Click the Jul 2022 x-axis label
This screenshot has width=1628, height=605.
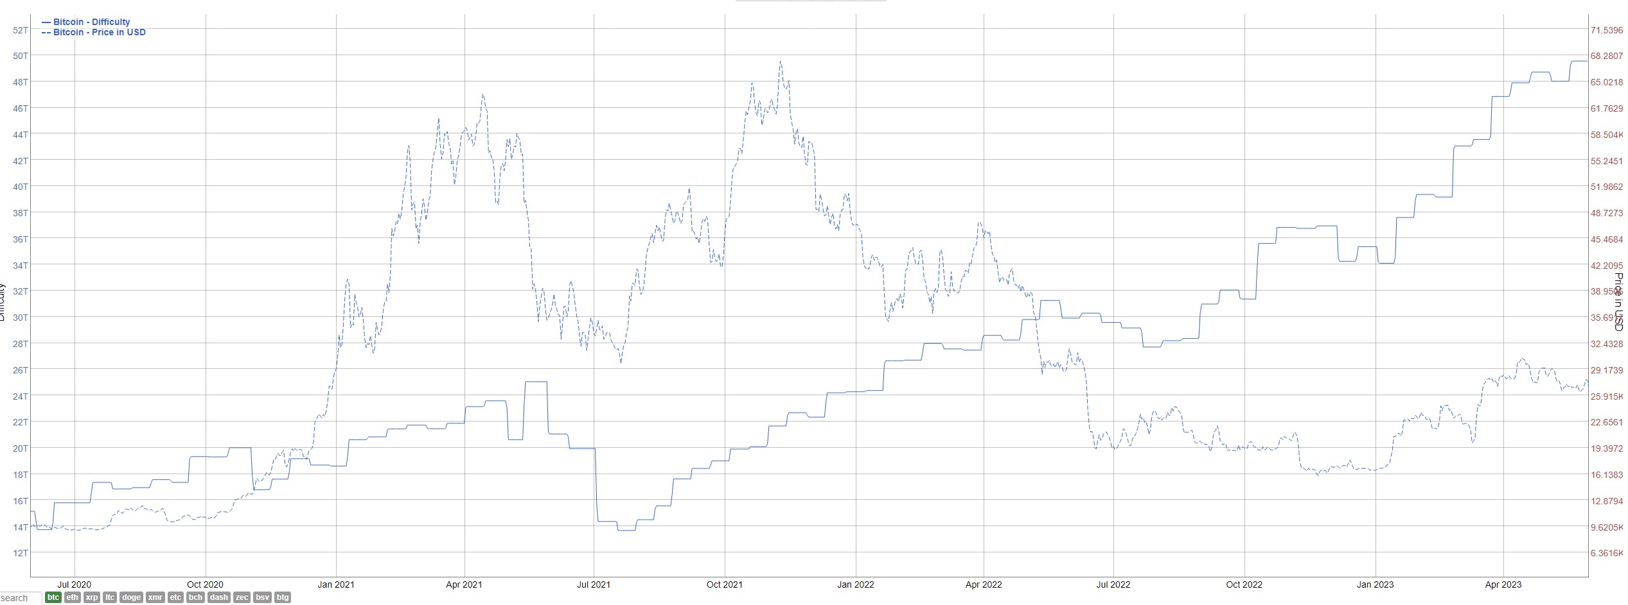click(1113, 584)
